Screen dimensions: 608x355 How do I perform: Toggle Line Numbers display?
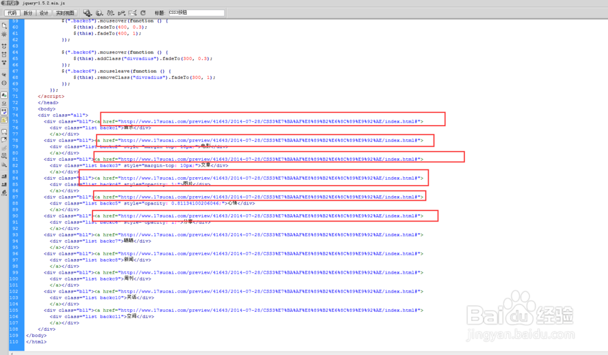4,95
